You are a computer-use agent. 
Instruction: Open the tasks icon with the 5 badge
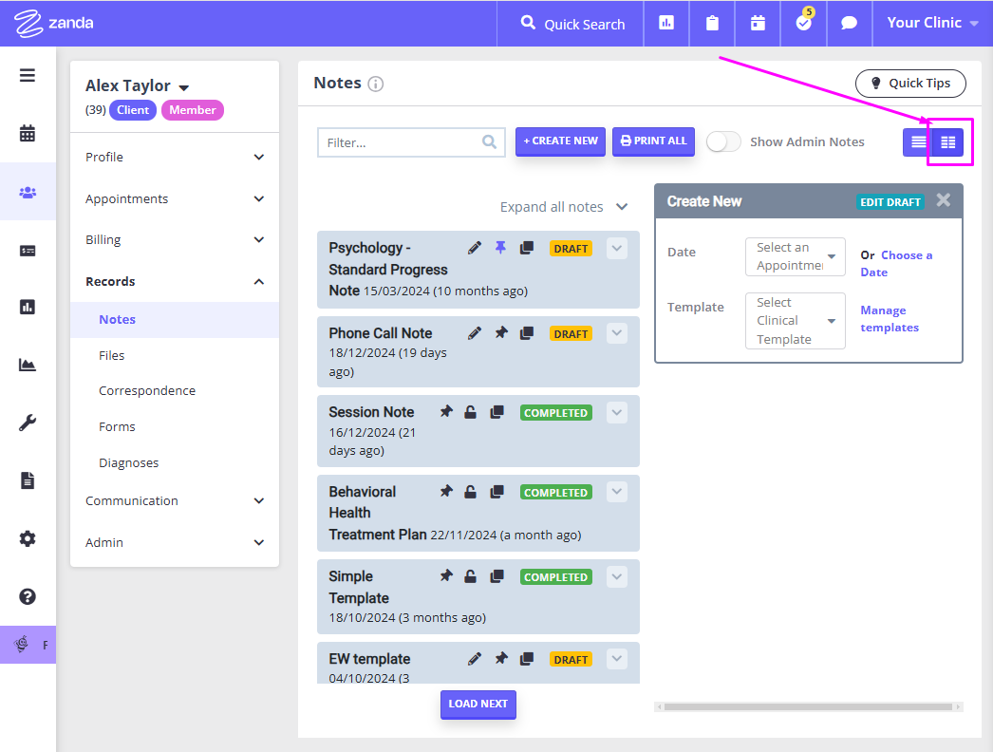point(802,24)
